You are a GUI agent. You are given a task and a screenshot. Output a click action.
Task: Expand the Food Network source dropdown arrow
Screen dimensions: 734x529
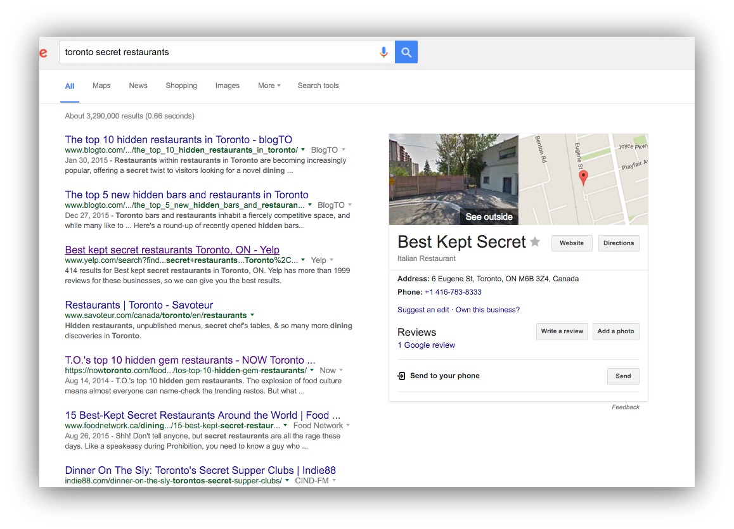point(348,425)
